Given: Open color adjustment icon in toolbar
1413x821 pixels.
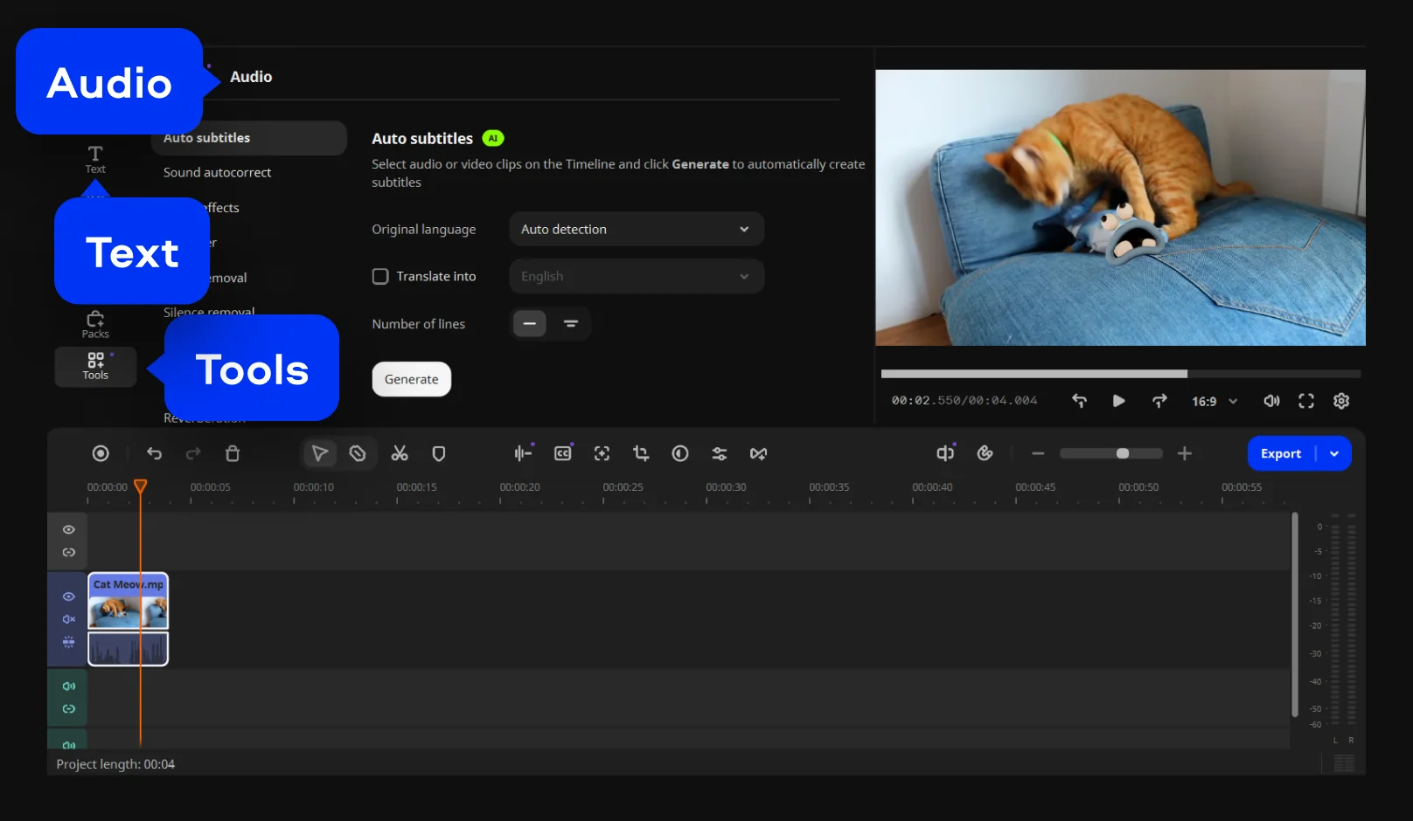Looking at the screenshot, I should click(x=680, y=453).
